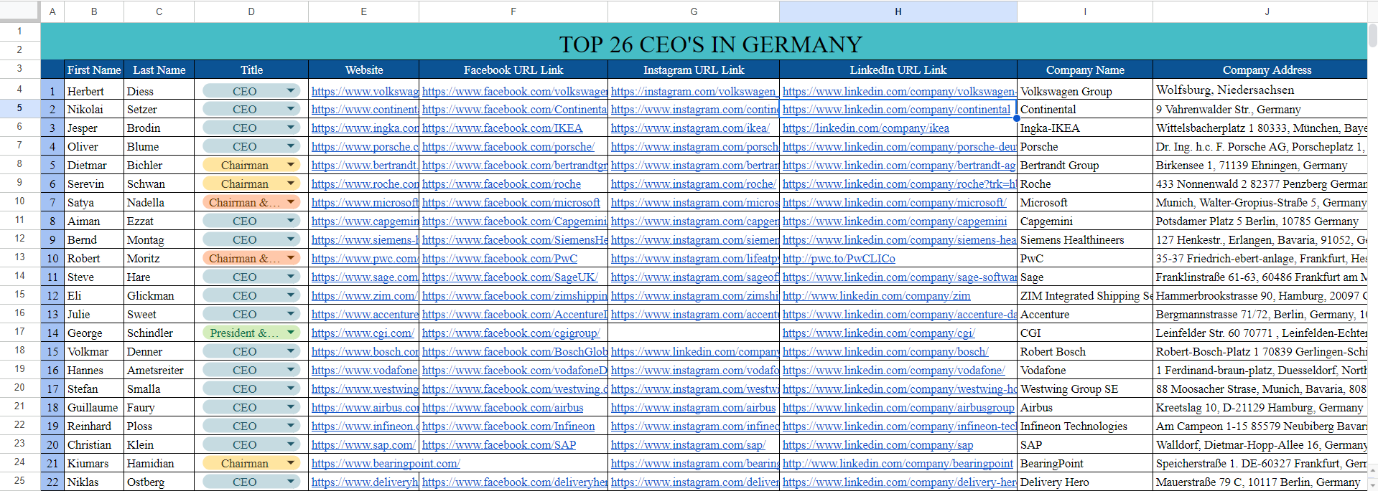Open the Chairman dropdown in Dietmar Bichler's row
This screenshot has width=1378, height=491.
[291, 165]
